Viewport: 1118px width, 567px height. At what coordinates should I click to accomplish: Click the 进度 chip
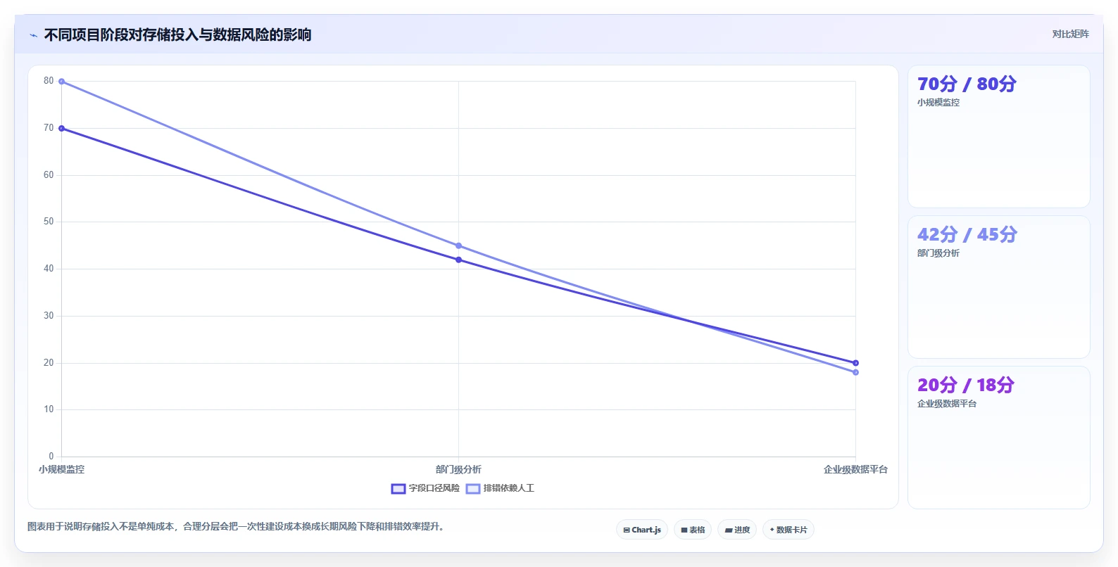coord(737,530)
